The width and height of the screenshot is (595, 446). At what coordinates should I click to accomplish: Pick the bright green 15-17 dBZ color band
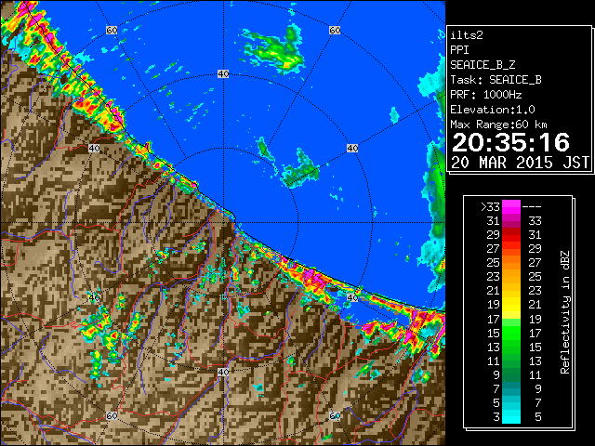coord(511,333)
